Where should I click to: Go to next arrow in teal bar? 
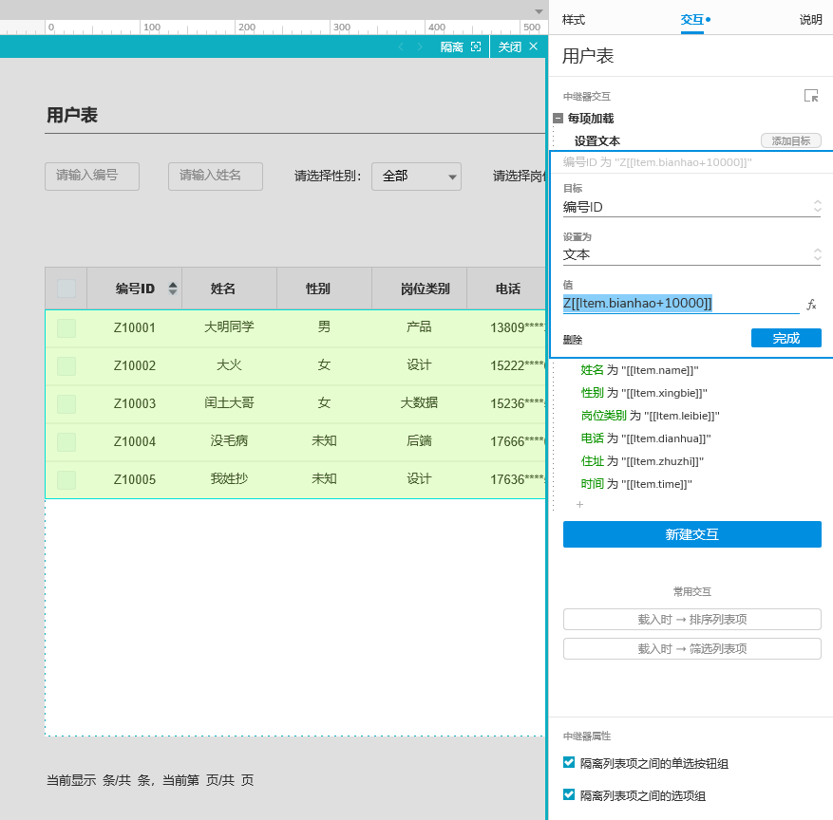(420, 47)
